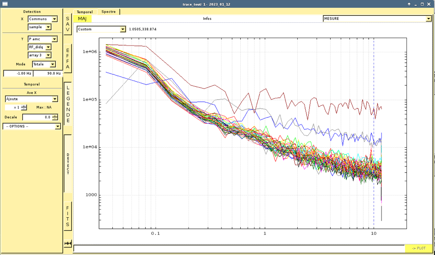
Task: Switch to the vertical DETECT side tab
Action: (x=68, y=163)
